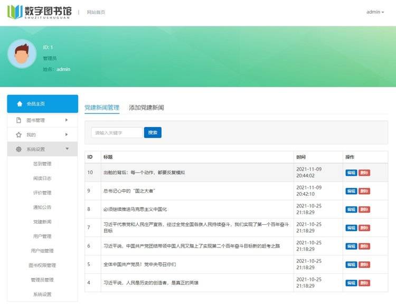Delete news entry with ID 9
Image resolution: width=396 pixels, height=304 pixels.
point(364,191)
